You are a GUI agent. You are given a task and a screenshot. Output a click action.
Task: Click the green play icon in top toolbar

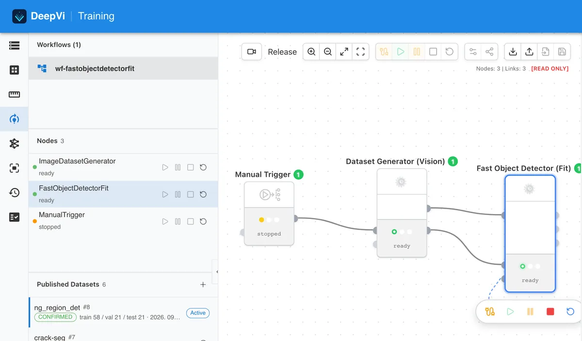401,52
